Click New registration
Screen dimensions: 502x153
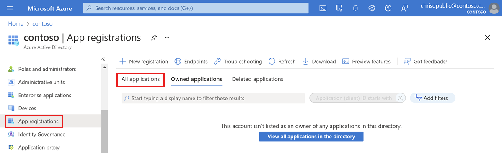point(144,62)
